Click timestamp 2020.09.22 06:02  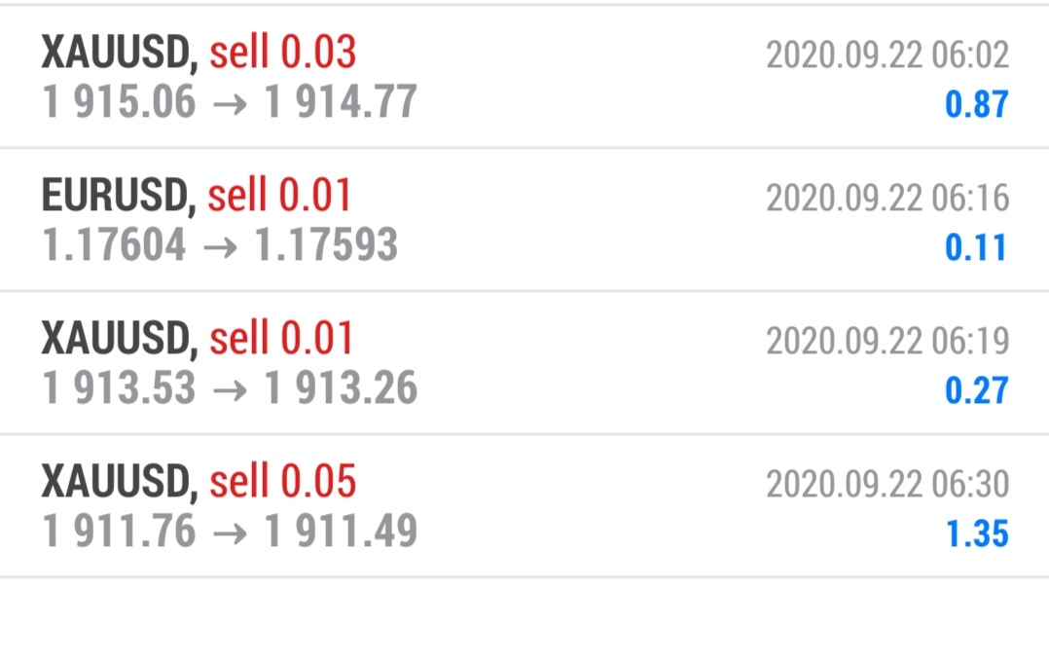click(x=887, y=55)
